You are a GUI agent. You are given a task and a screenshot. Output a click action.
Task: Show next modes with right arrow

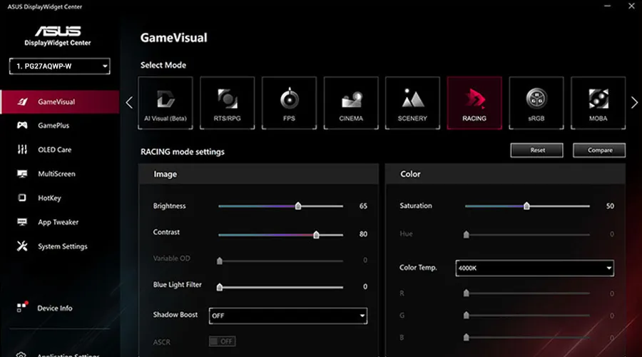pyautogui.click(x=634, y=103)
